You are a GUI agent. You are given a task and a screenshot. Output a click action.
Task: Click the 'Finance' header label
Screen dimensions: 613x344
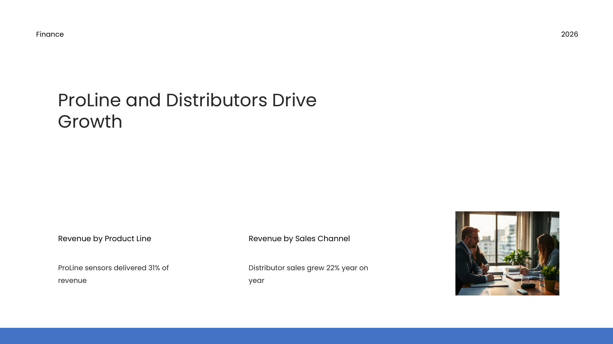pos(50,34)
